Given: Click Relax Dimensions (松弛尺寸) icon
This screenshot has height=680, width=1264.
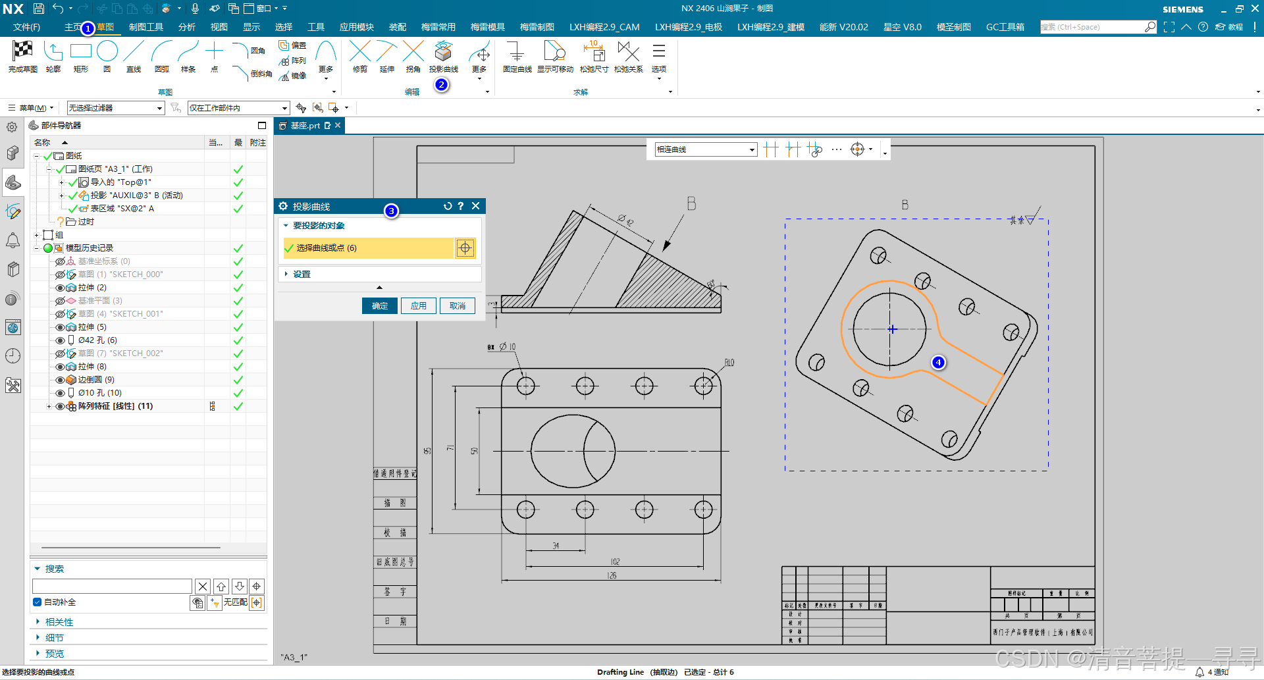Looking at the screenshot, I should (594, 51).
